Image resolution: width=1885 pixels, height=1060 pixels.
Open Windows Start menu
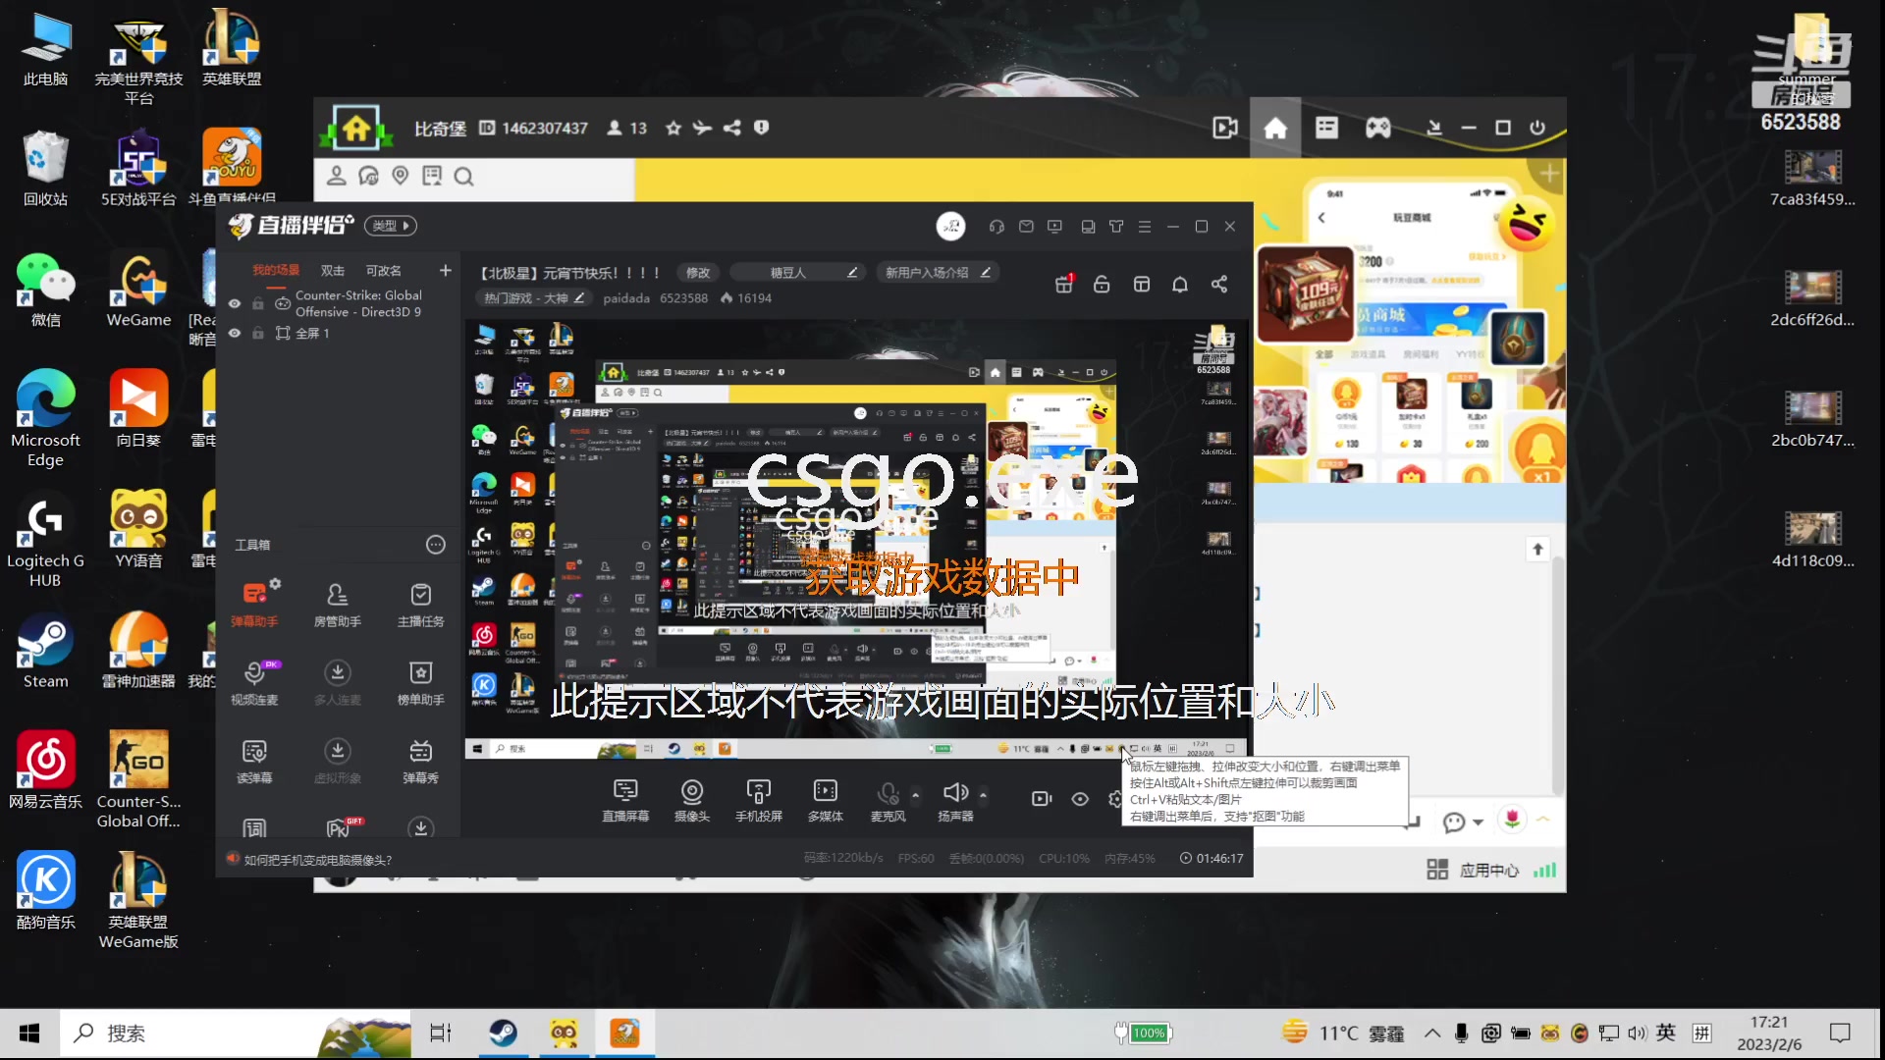pos(29,1033)
